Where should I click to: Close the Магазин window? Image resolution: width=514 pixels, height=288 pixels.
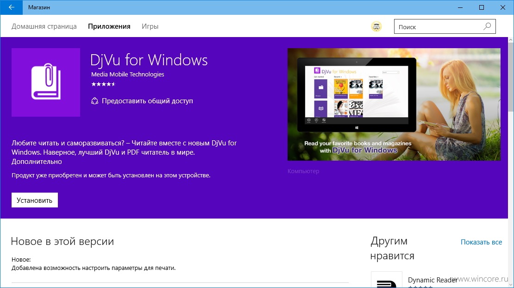click(x=503, y=7)
